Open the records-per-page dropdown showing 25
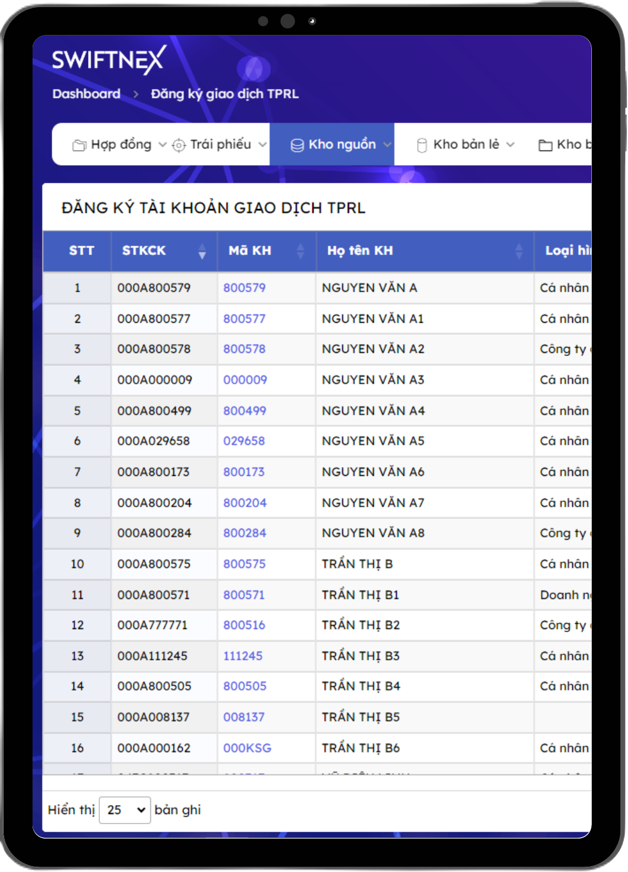Screen dimensions: 628x872 (x=125, y=810)
